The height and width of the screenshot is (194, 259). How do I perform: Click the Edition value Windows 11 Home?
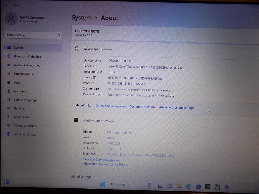tap(119, 133)
